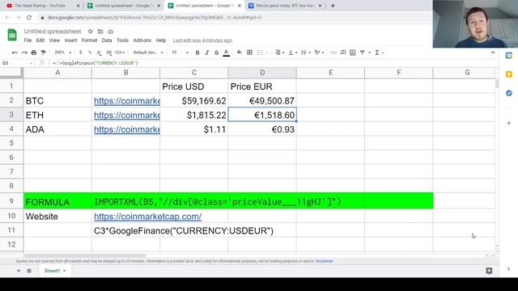Undo the last action
This screenshot has height=291, width=518.
point(15,53)
